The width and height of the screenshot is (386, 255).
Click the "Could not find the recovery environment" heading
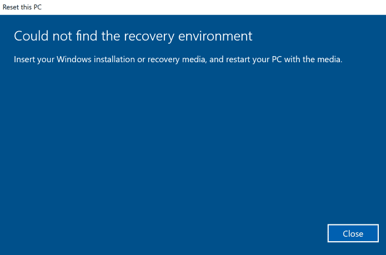(x=133, y=37)
